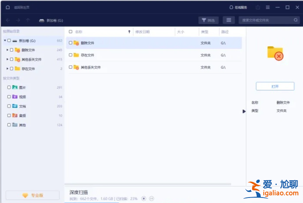Toggle sort direction arrow in 名称 column
This screenshot has height=203, width=303.
(129, 32)
